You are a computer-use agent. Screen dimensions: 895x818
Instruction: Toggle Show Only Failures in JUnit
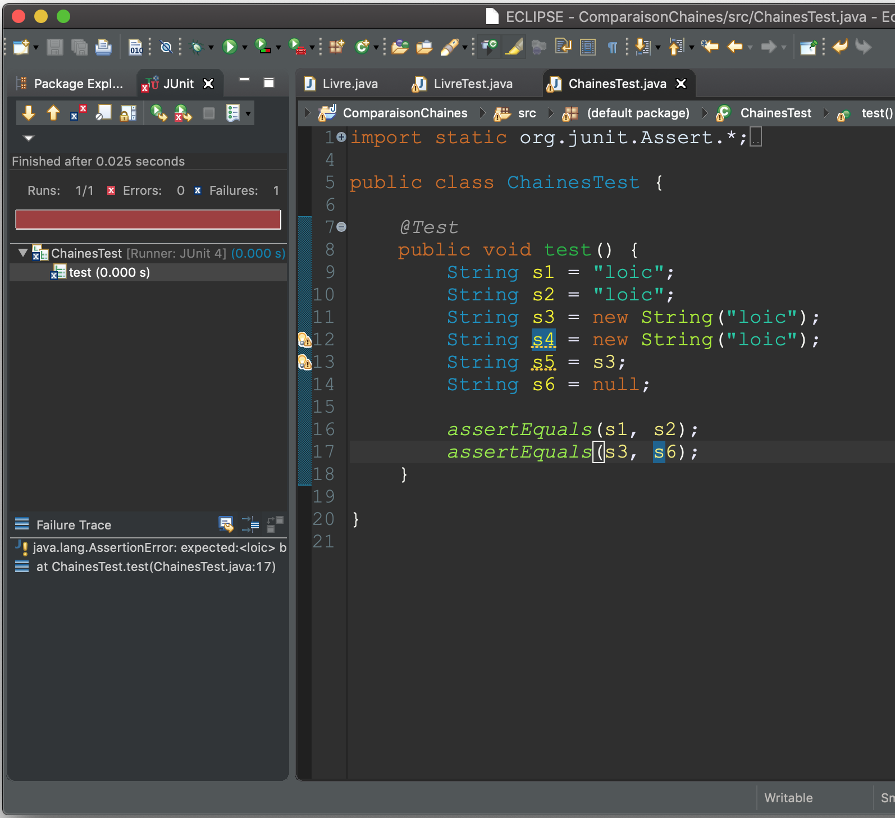[78, 113]
